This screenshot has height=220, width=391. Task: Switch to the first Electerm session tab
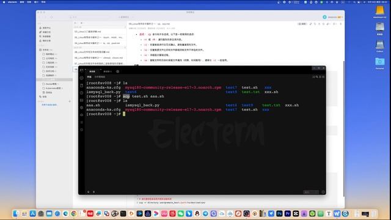[x=93, y=71]
